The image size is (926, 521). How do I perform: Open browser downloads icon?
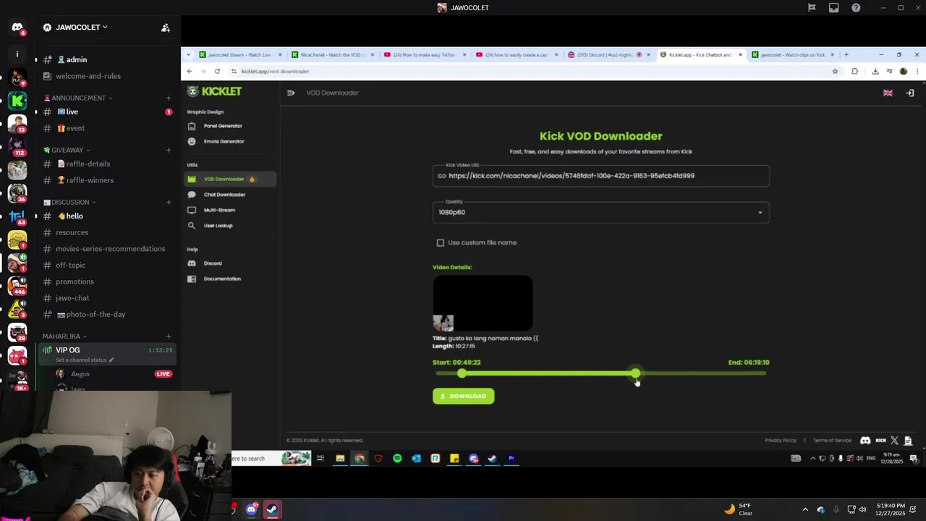(x=875, y=71)
